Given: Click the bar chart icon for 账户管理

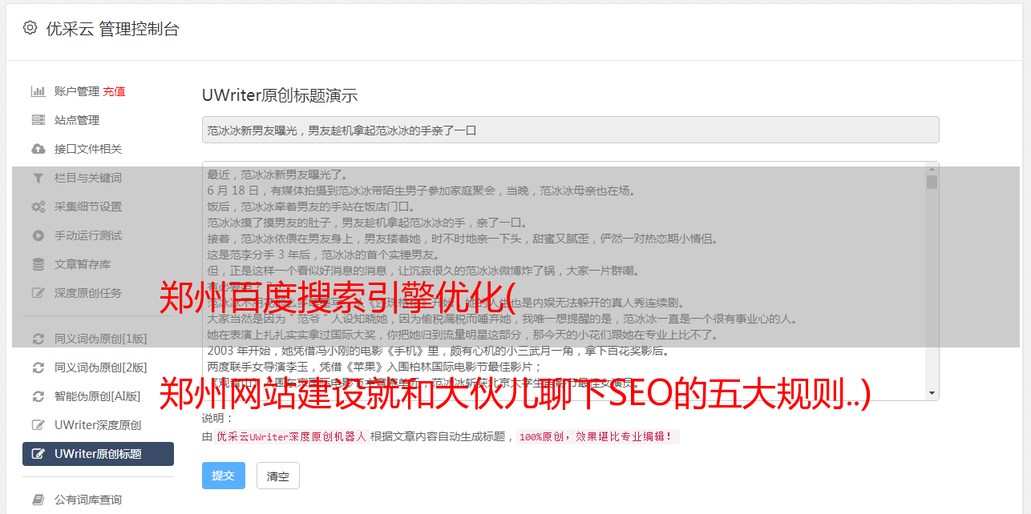Looking at the screenshot, I should tap(38, 91).
